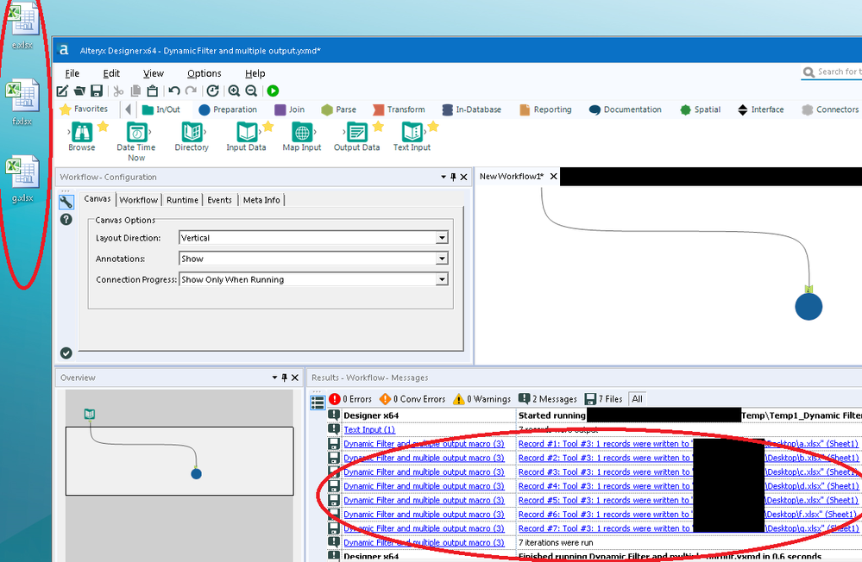Open the Edit menu
Viewport: 862px width, 562px height.
point(111,73)
